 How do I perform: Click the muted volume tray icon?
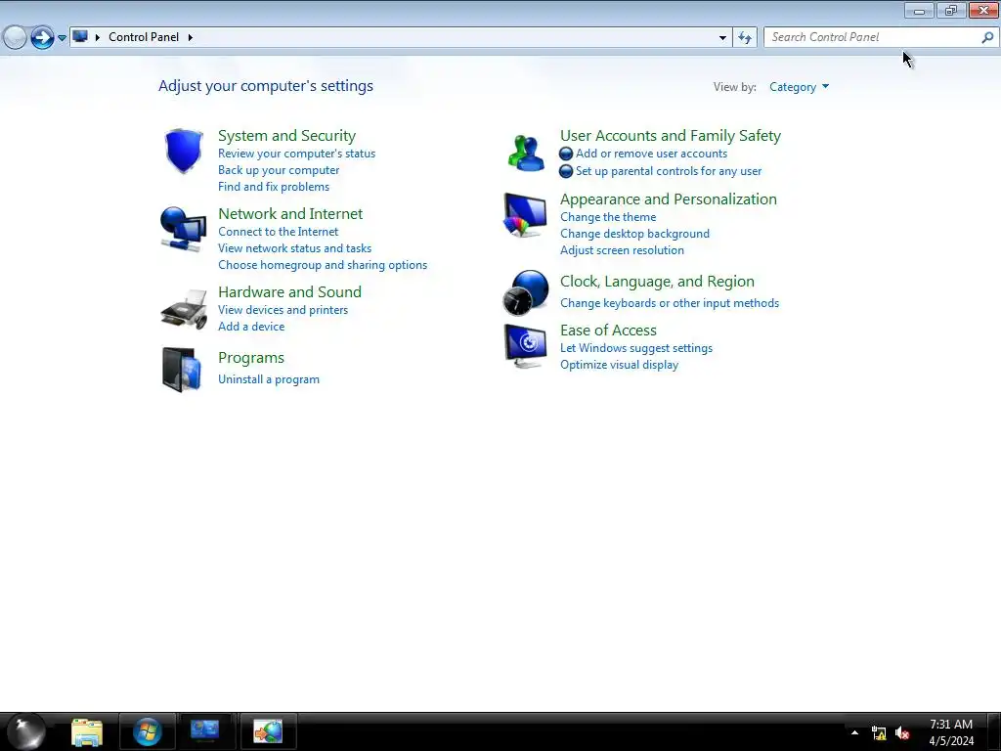902,733
